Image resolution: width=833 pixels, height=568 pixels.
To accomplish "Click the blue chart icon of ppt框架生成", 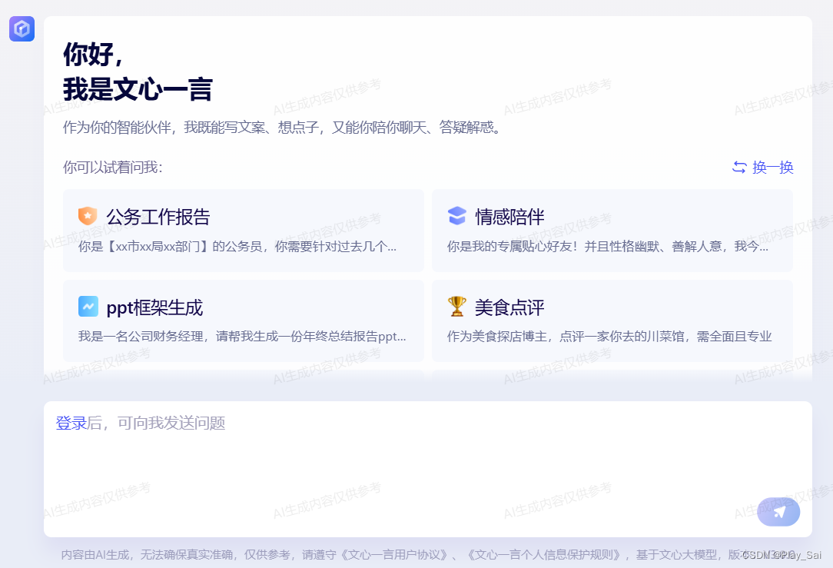I will click(88, 307).
